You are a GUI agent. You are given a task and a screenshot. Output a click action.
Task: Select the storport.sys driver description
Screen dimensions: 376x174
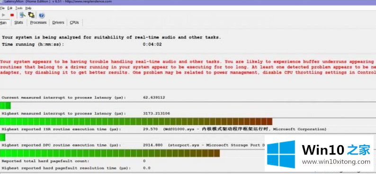[216, 145]
